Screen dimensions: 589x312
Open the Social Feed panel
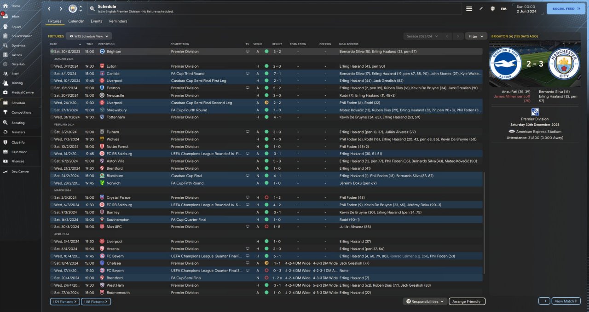566,9
